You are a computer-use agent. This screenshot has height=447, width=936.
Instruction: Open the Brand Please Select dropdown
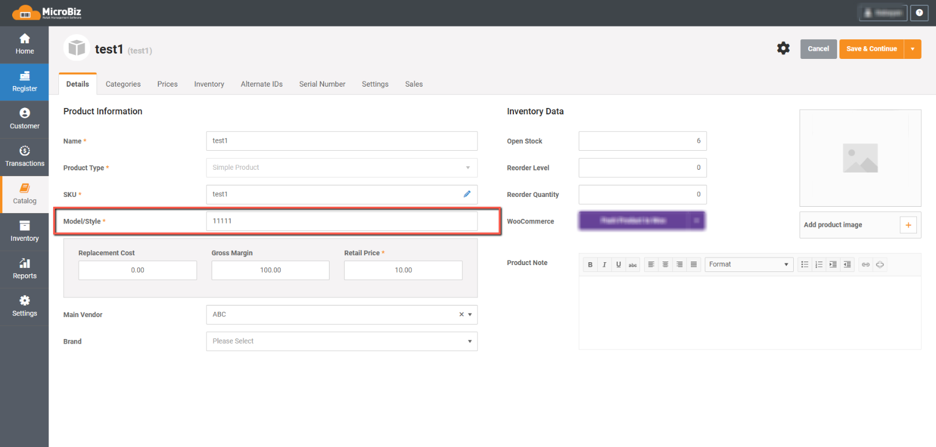point(342,341)
